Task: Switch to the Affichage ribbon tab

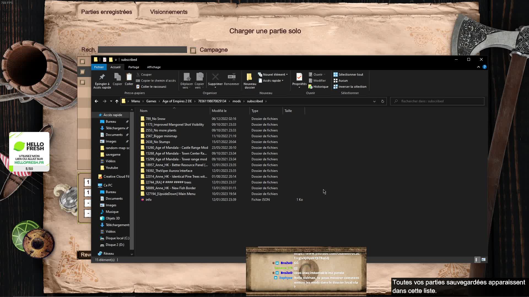Action: pos(154,67)
